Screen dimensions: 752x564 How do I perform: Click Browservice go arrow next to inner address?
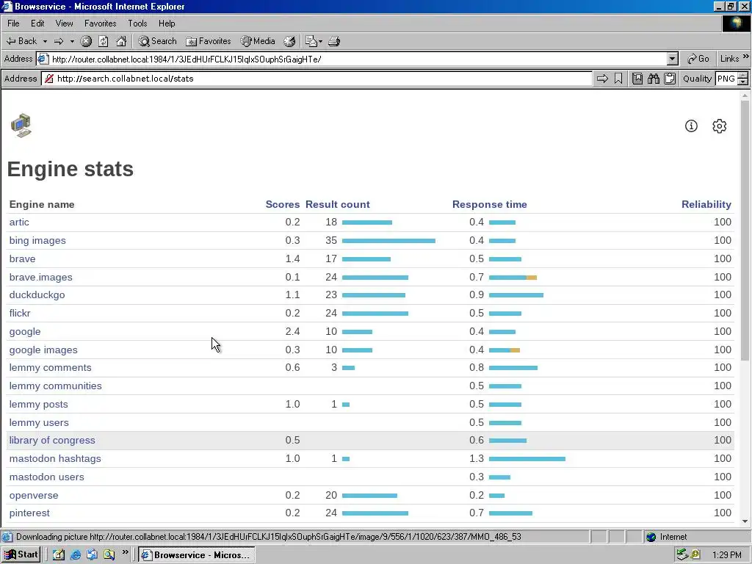click(602, 79)
